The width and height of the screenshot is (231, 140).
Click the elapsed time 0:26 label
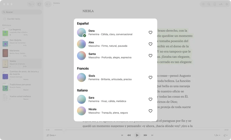[47, 130]
